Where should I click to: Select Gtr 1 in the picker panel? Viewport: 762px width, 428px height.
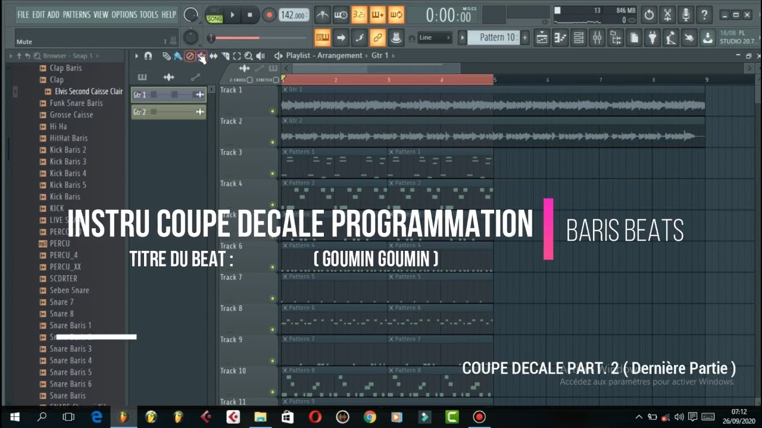point(168,95)
